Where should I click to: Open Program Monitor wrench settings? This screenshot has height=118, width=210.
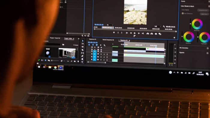click(x=164, y=26)
